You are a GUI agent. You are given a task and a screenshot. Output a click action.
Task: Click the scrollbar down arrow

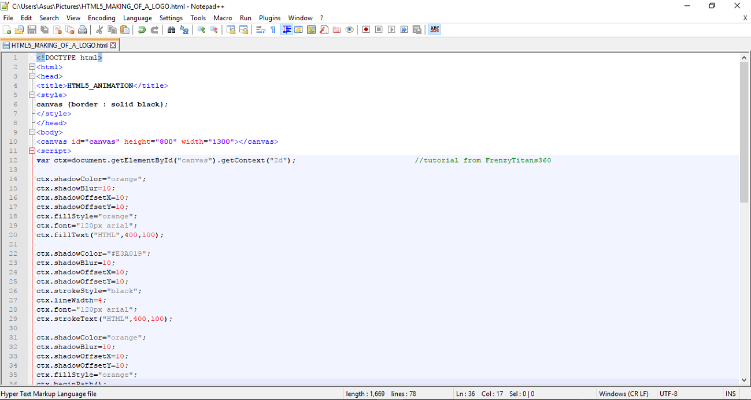click(745, 380)
